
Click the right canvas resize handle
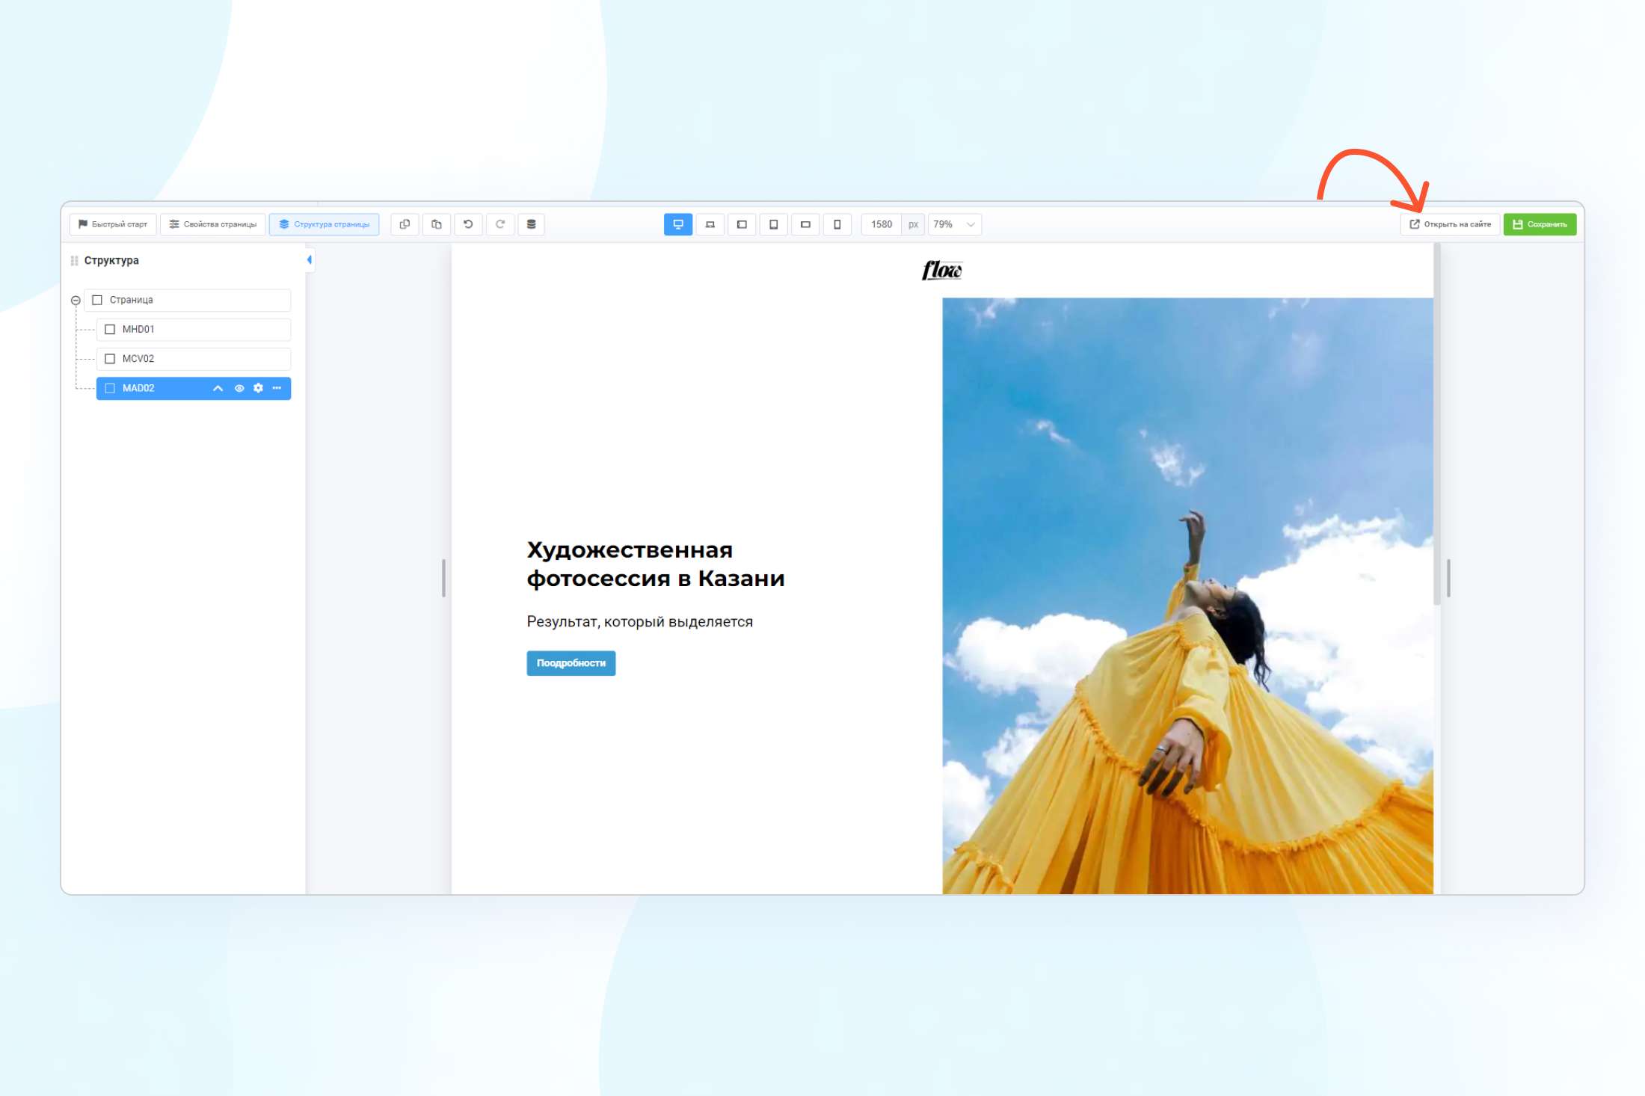click(1448, 578)
